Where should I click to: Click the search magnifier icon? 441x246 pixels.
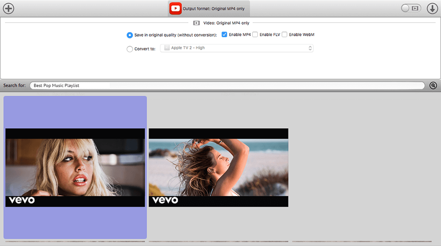[x=433, y=86]
